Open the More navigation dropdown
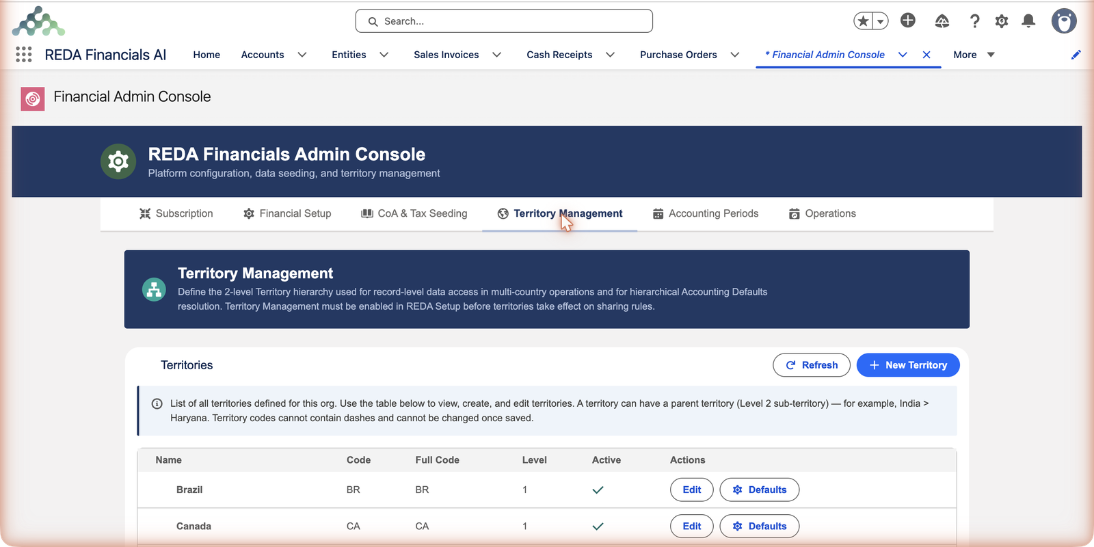 974,55
